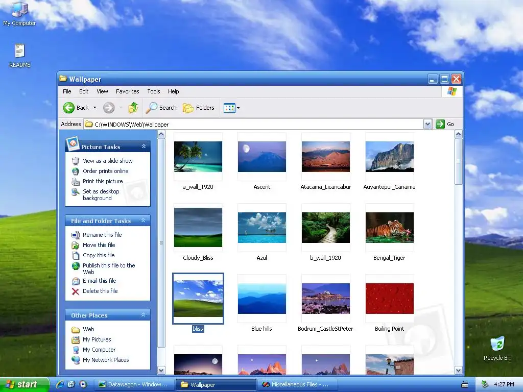The width and height of the screenshot is (523, 392).
Task: Open My Pictures in Other Places
Action: [97, 339]
